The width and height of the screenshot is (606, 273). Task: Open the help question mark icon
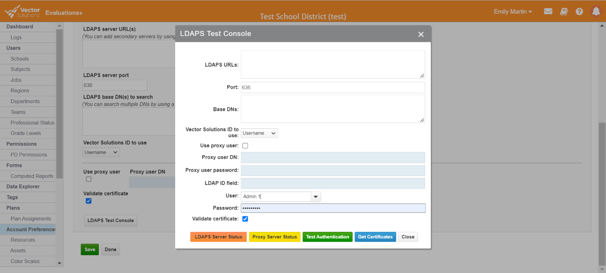(x=579, y=11)
